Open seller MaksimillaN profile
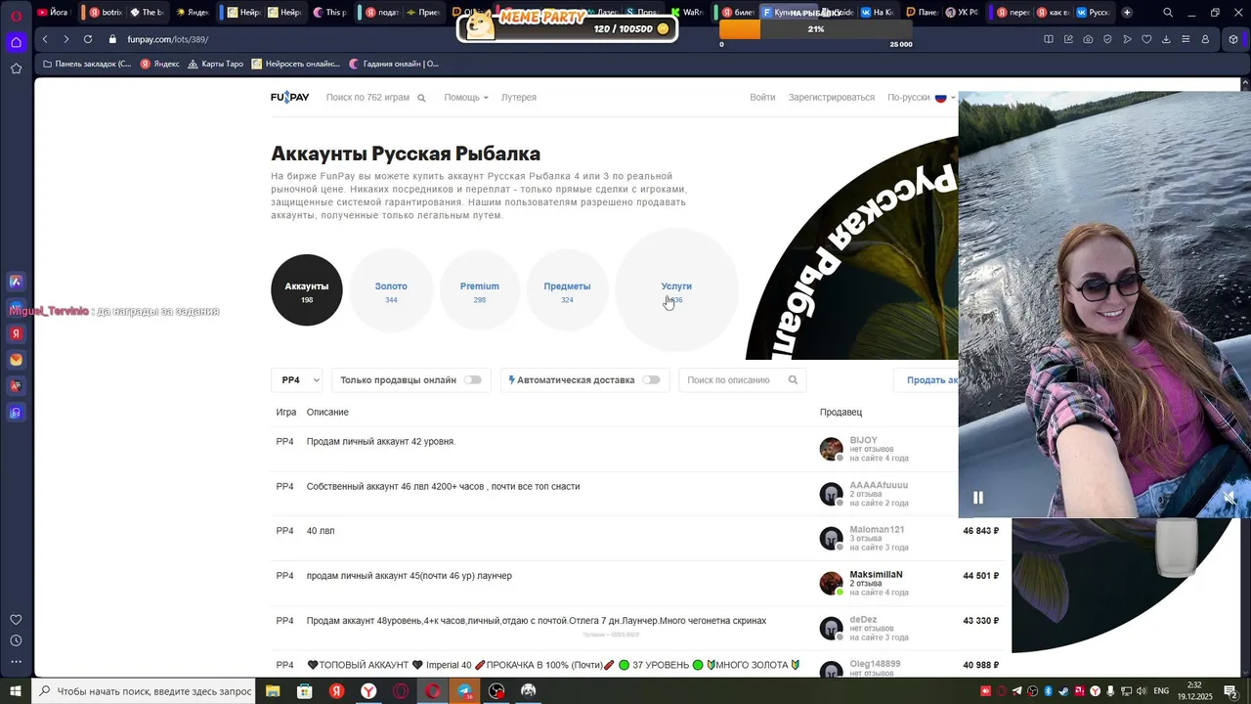 coord(876,575)
